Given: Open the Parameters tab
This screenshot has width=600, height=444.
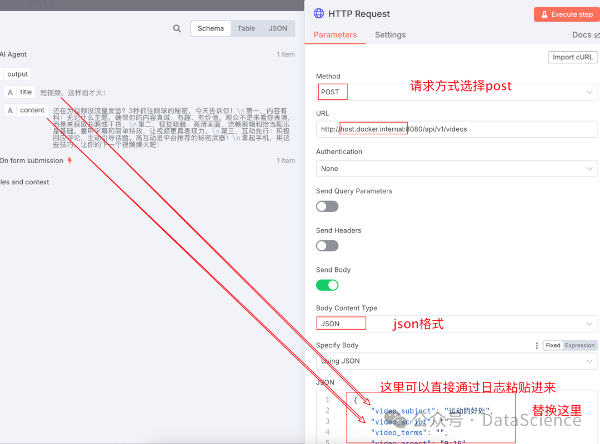Looking at the screenshot, I should (335, 35).
